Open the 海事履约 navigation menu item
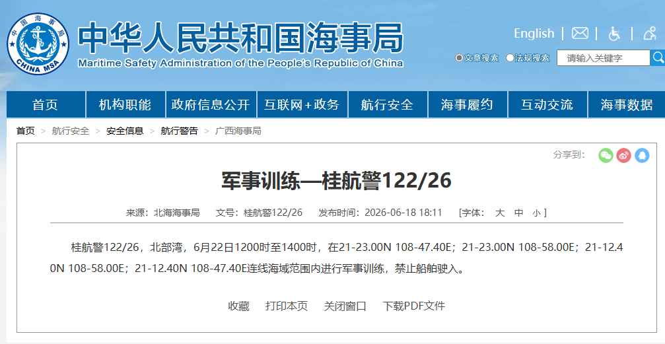This screenshot has width=665, height=344. tap(468, 104)
